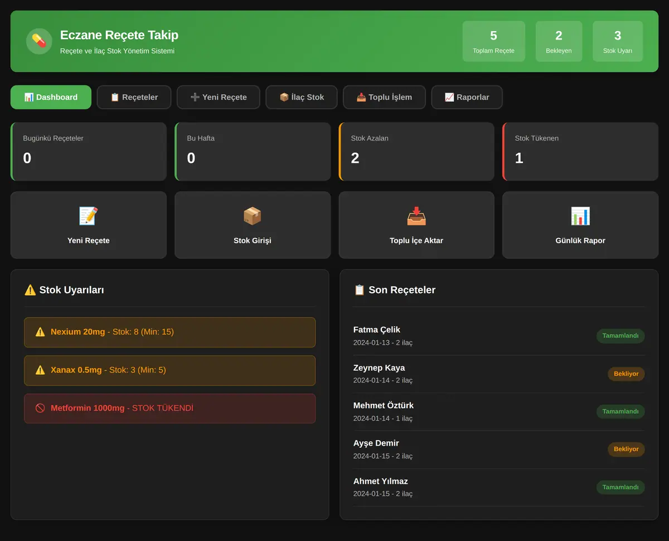The height and width of the screenshot is (541, 669).
Task: Click the notepad icon on Yeni Reçete card
Action: 88,216
